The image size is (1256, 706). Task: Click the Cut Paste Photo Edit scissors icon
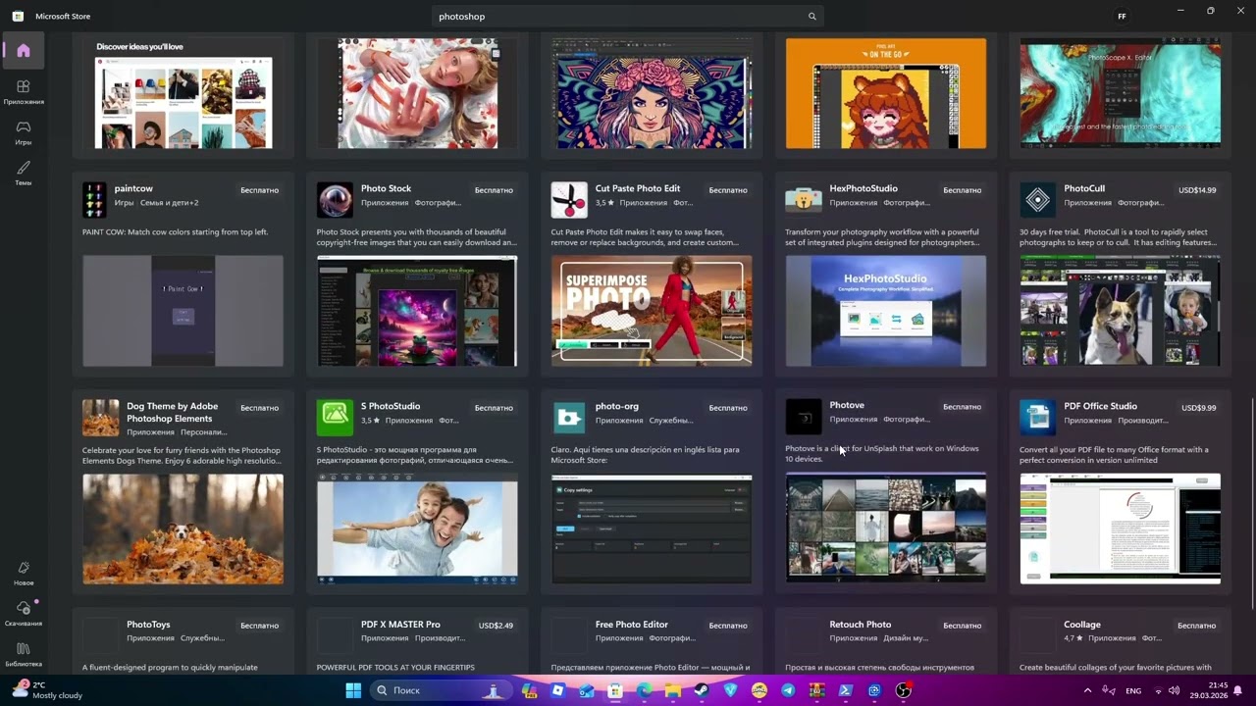click(x=569, y=200)
